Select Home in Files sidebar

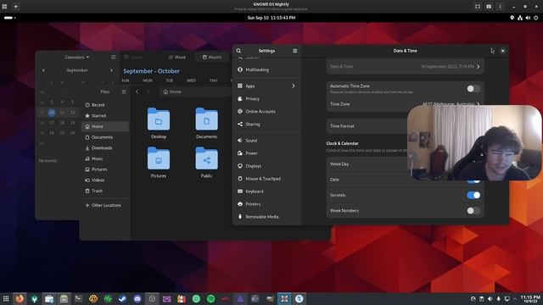coord(105,126)
